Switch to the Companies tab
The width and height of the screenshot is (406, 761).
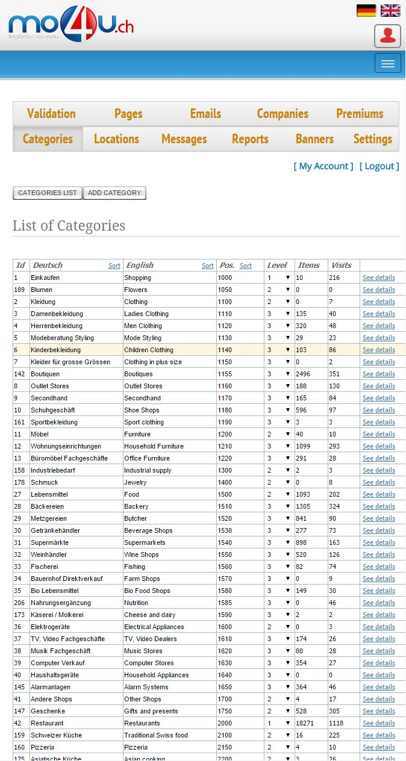click(282, 114)
